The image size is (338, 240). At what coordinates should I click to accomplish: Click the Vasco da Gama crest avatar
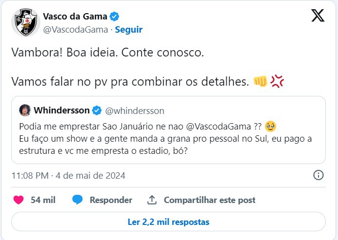click(26, 22)
